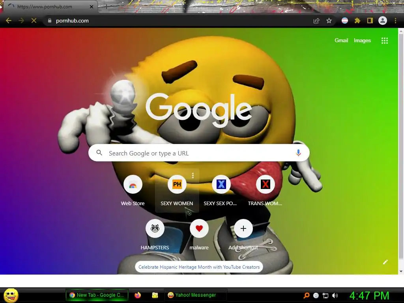Image resolution: width=404 pixels, height=303 pixels.
Task: Toggle the browser side panel icon
Action: click(370, 21)
